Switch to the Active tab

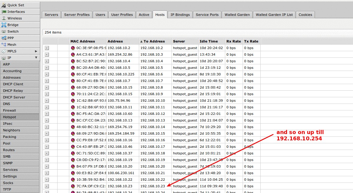click(x=144, y=15)
